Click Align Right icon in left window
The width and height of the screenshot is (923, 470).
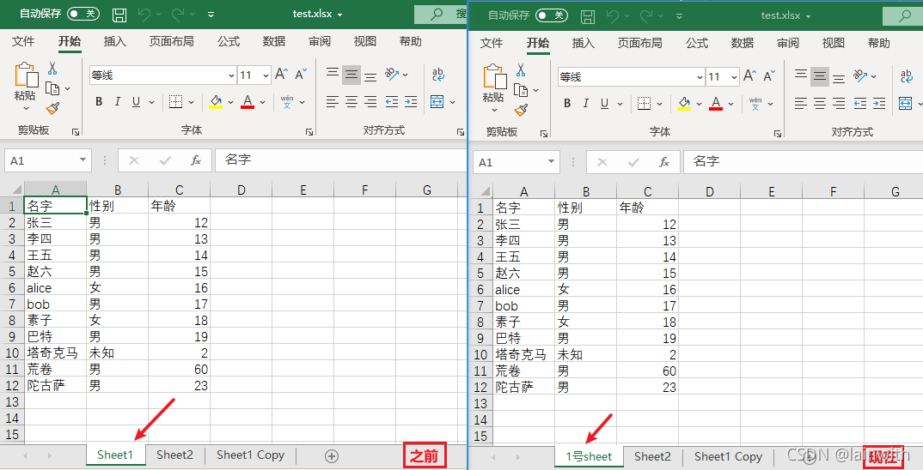coord(370,102)
